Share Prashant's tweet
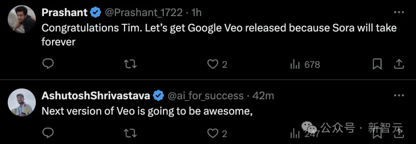This screenshot has width=416, height=144. [x=399, y=64]
